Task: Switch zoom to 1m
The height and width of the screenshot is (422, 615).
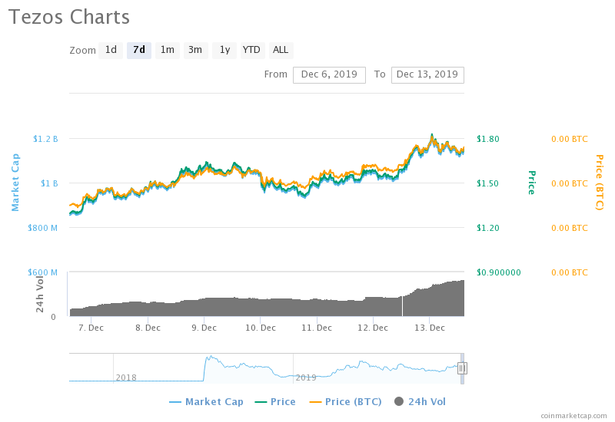Action: click(167, 51)
